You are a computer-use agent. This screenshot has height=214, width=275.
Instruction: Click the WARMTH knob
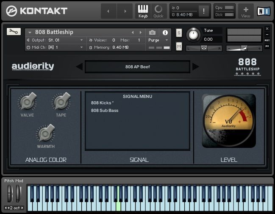click(46, 133)
